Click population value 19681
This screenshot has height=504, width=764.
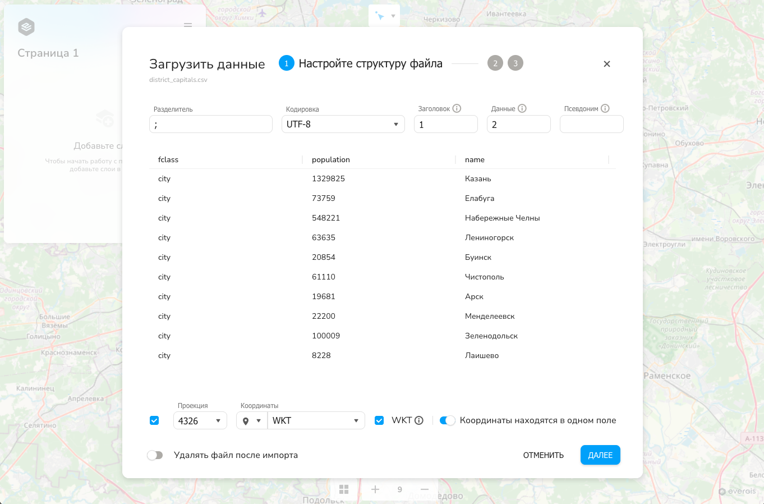coord(324,296)
